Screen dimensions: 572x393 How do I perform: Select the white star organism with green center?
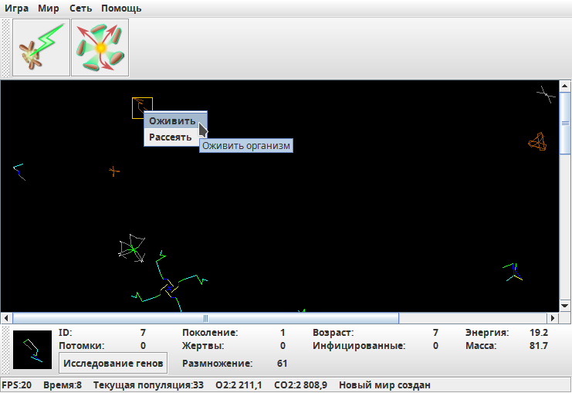tap(132, 249)
